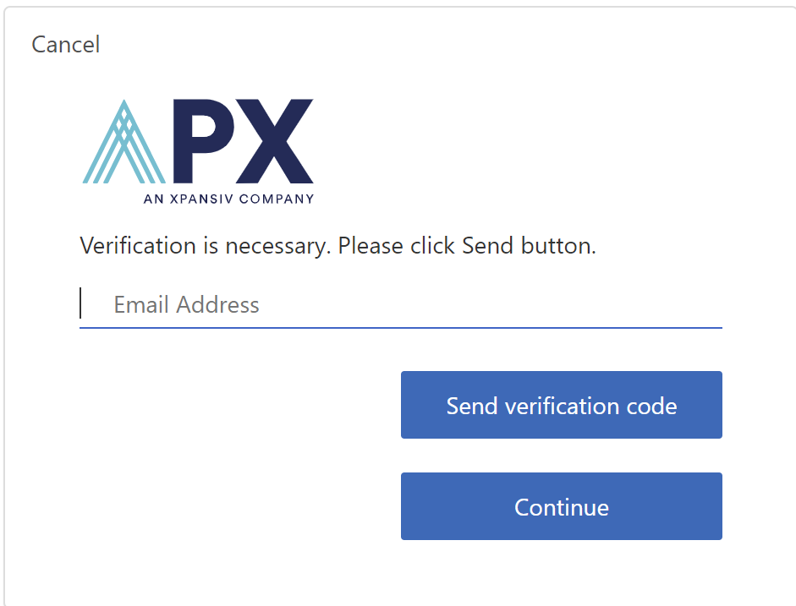Request a verification code
The height and width of the screenshot is (606, 796).
point(561,405)
